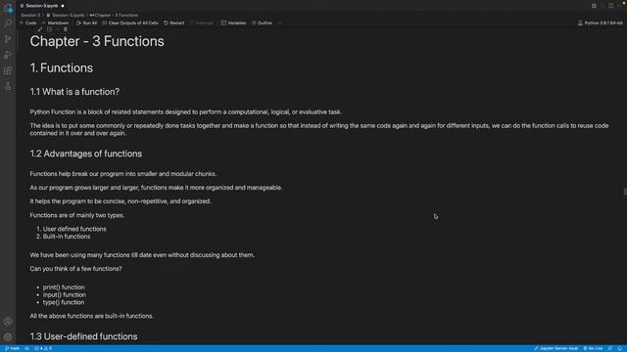
Task: Add a new Markdown cell
Action: click(55, 22)
